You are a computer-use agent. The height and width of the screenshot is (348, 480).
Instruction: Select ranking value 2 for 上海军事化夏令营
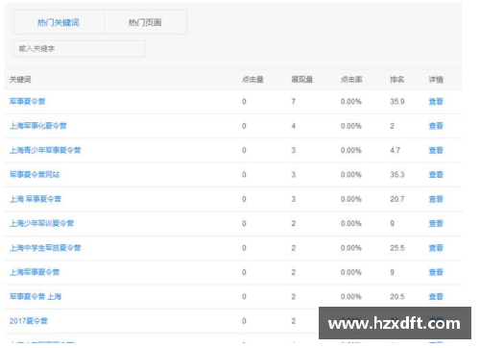pos(392,126)
